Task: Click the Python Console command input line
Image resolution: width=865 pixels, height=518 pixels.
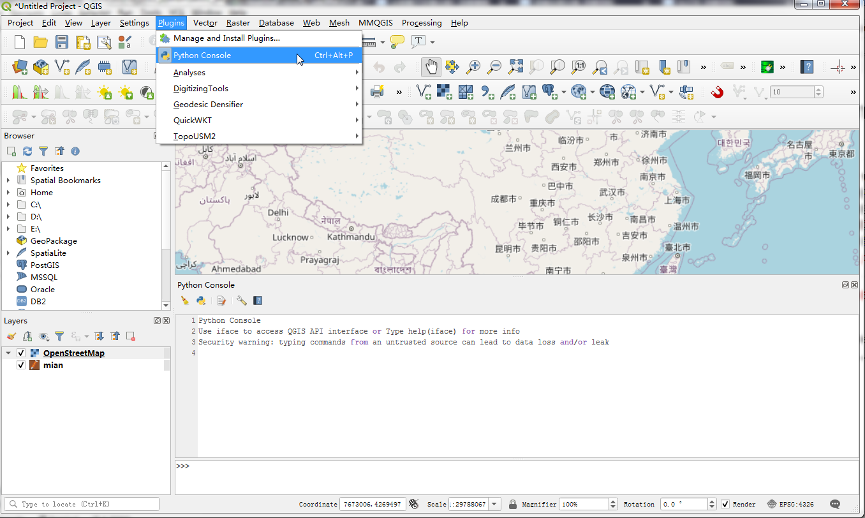Action: pyautogui.click(x=515, y=477)
